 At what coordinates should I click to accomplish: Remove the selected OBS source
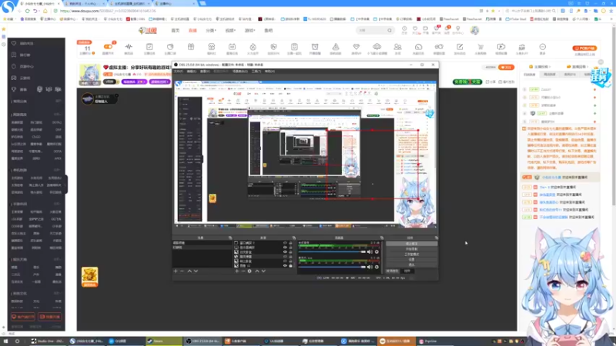pyautogui.click(x=243, y=271)
